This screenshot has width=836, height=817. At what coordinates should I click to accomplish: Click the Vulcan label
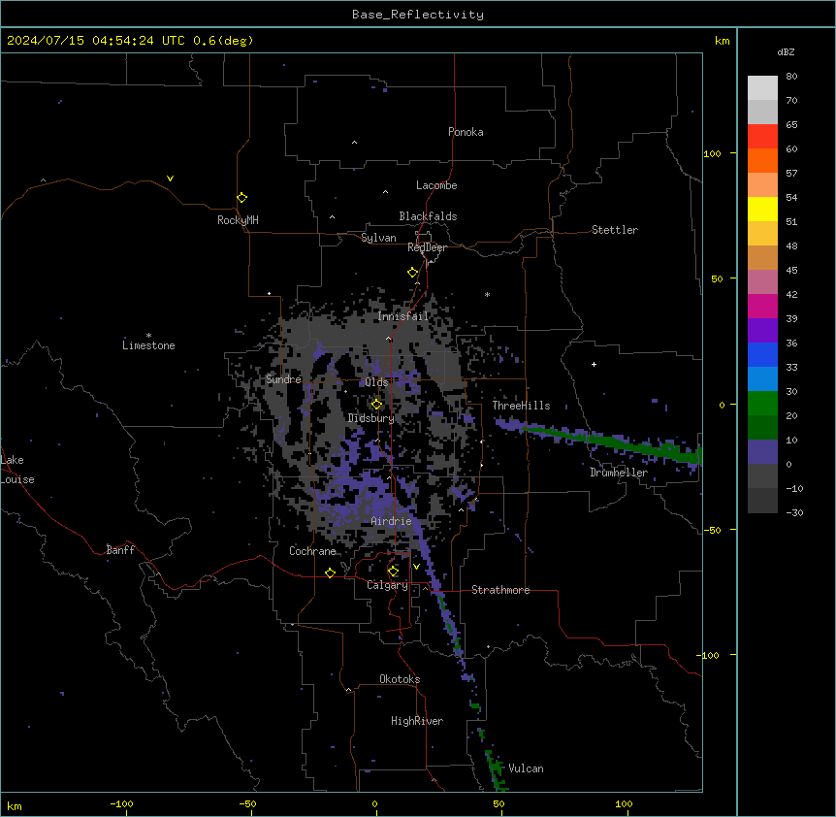click(x=526, y=768)
